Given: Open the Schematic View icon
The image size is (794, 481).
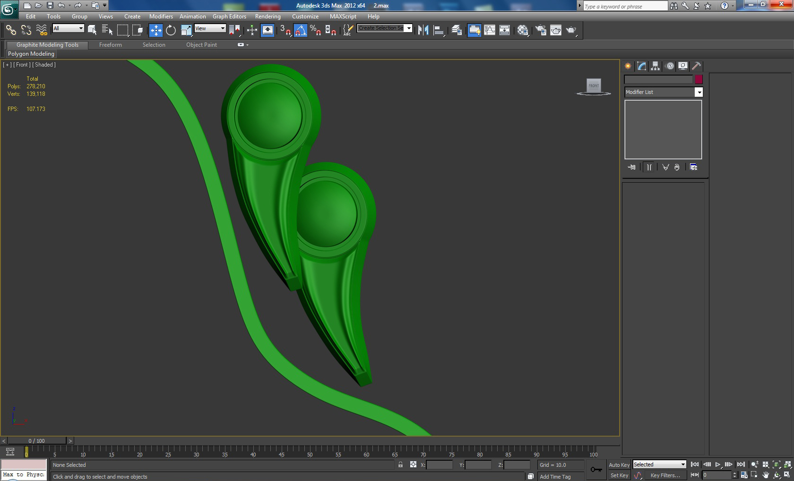Looking at the screenshot, I should pyautogui.click(x=505, y=30).
